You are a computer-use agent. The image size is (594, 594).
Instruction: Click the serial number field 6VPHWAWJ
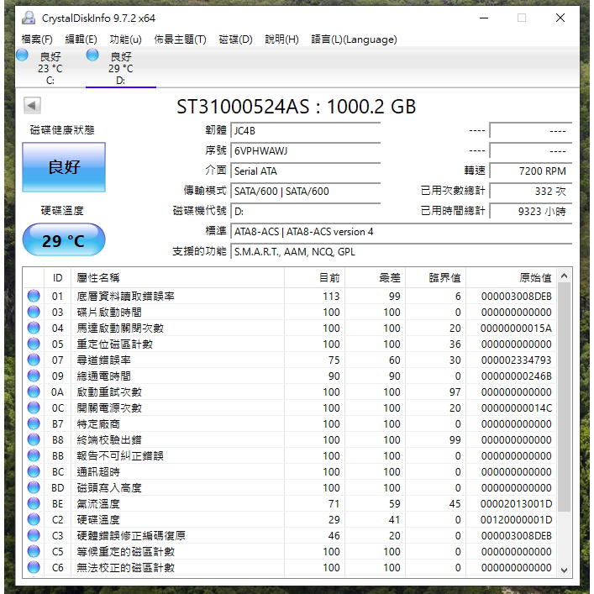(x=305, y=150)
